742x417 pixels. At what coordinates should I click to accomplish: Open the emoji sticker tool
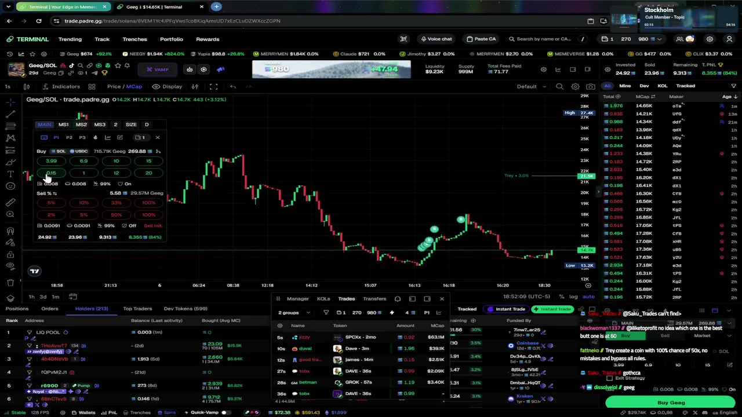[x=10, y=186]
